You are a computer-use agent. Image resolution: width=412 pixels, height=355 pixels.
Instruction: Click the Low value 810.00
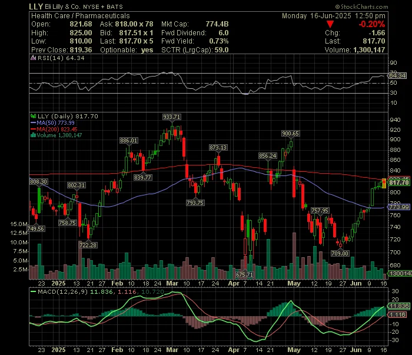(81, 41)
